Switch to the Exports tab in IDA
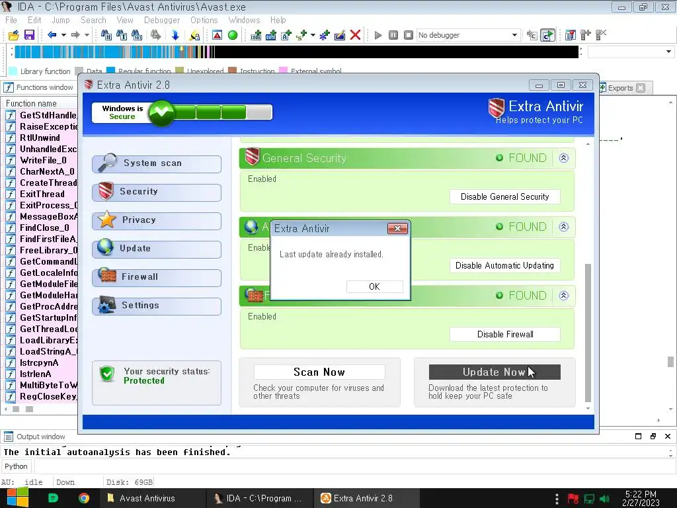 click(x=620, y=88)
